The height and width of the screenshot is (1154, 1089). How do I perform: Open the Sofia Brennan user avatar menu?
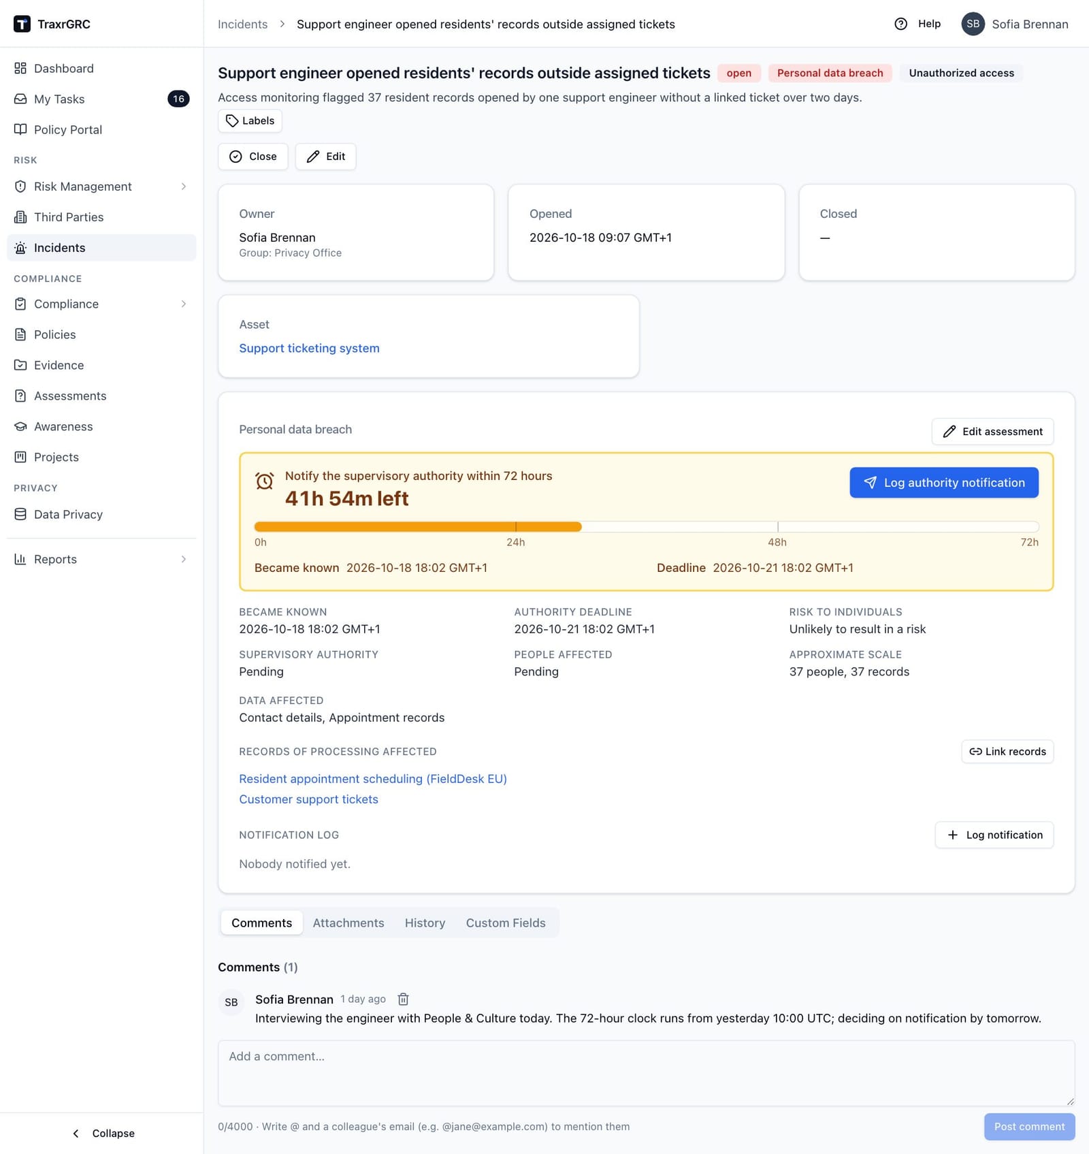pos(973,24)
